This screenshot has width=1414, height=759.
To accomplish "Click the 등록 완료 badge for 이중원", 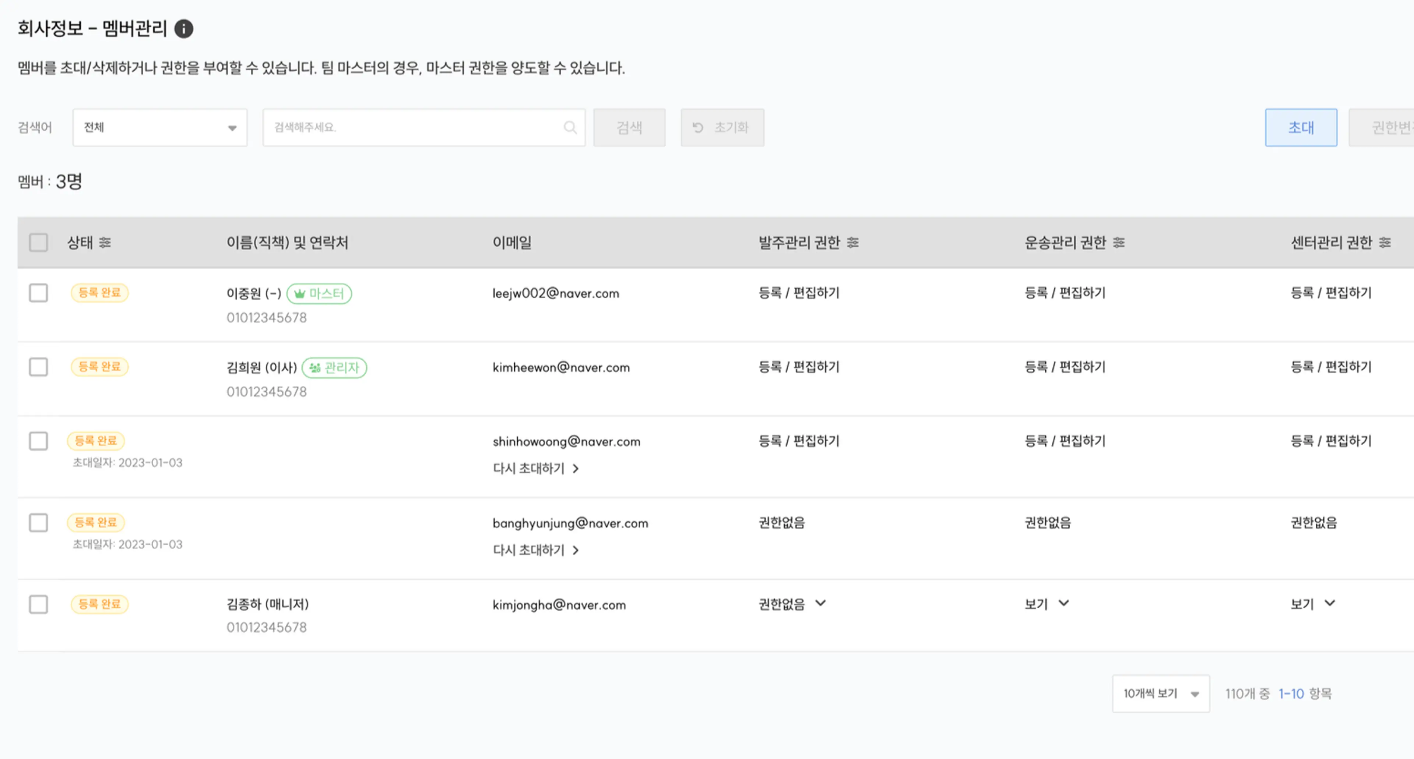I will click(x=99, y=293).
